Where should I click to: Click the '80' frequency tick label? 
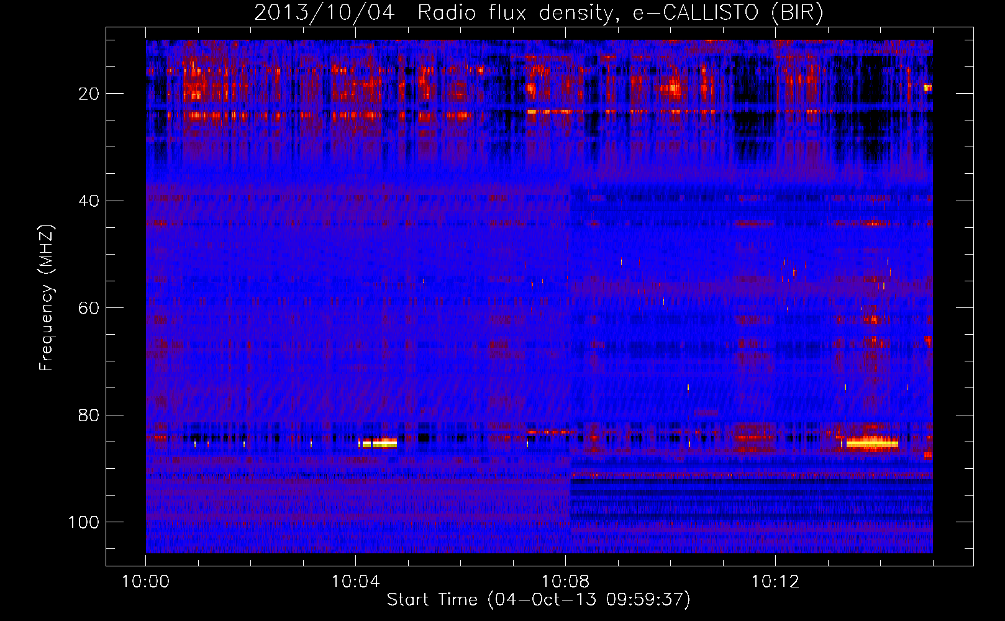(89, 415)
